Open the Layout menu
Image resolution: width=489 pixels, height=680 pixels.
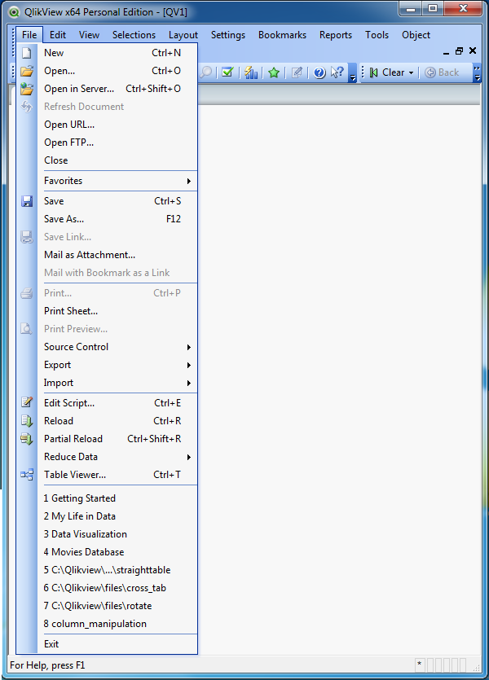[183, 35]
